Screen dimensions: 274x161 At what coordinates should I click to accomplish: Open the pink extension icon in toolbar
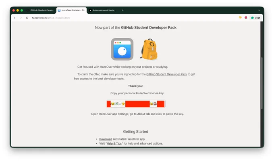(246, 18)
